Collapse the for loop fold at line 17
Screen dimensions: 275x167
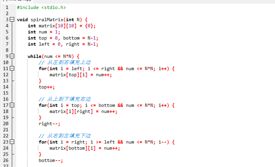pos(12,105)
